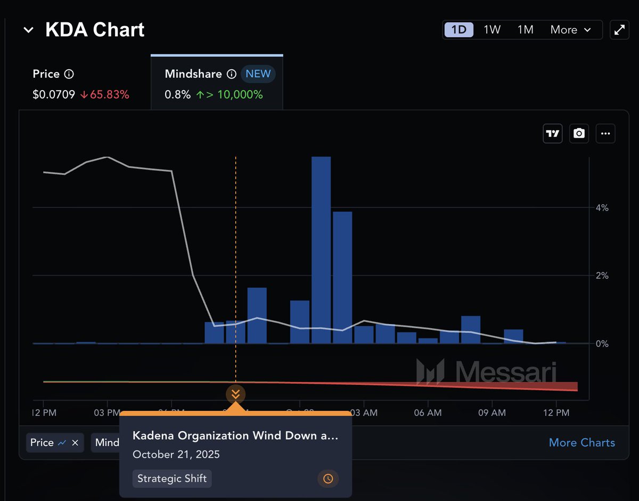Click the 09 AM time axis label
Image resolution: width=639 pixels, height=501 pixels.
click(492, 413)
